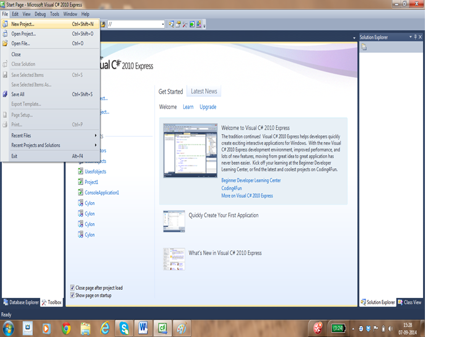Show hidden system tray icons

353,329
